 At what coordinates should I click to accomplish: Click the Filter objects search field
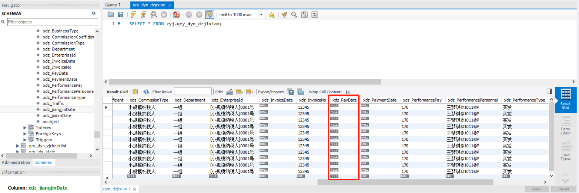pyautogui.click(x=52, y=22)
